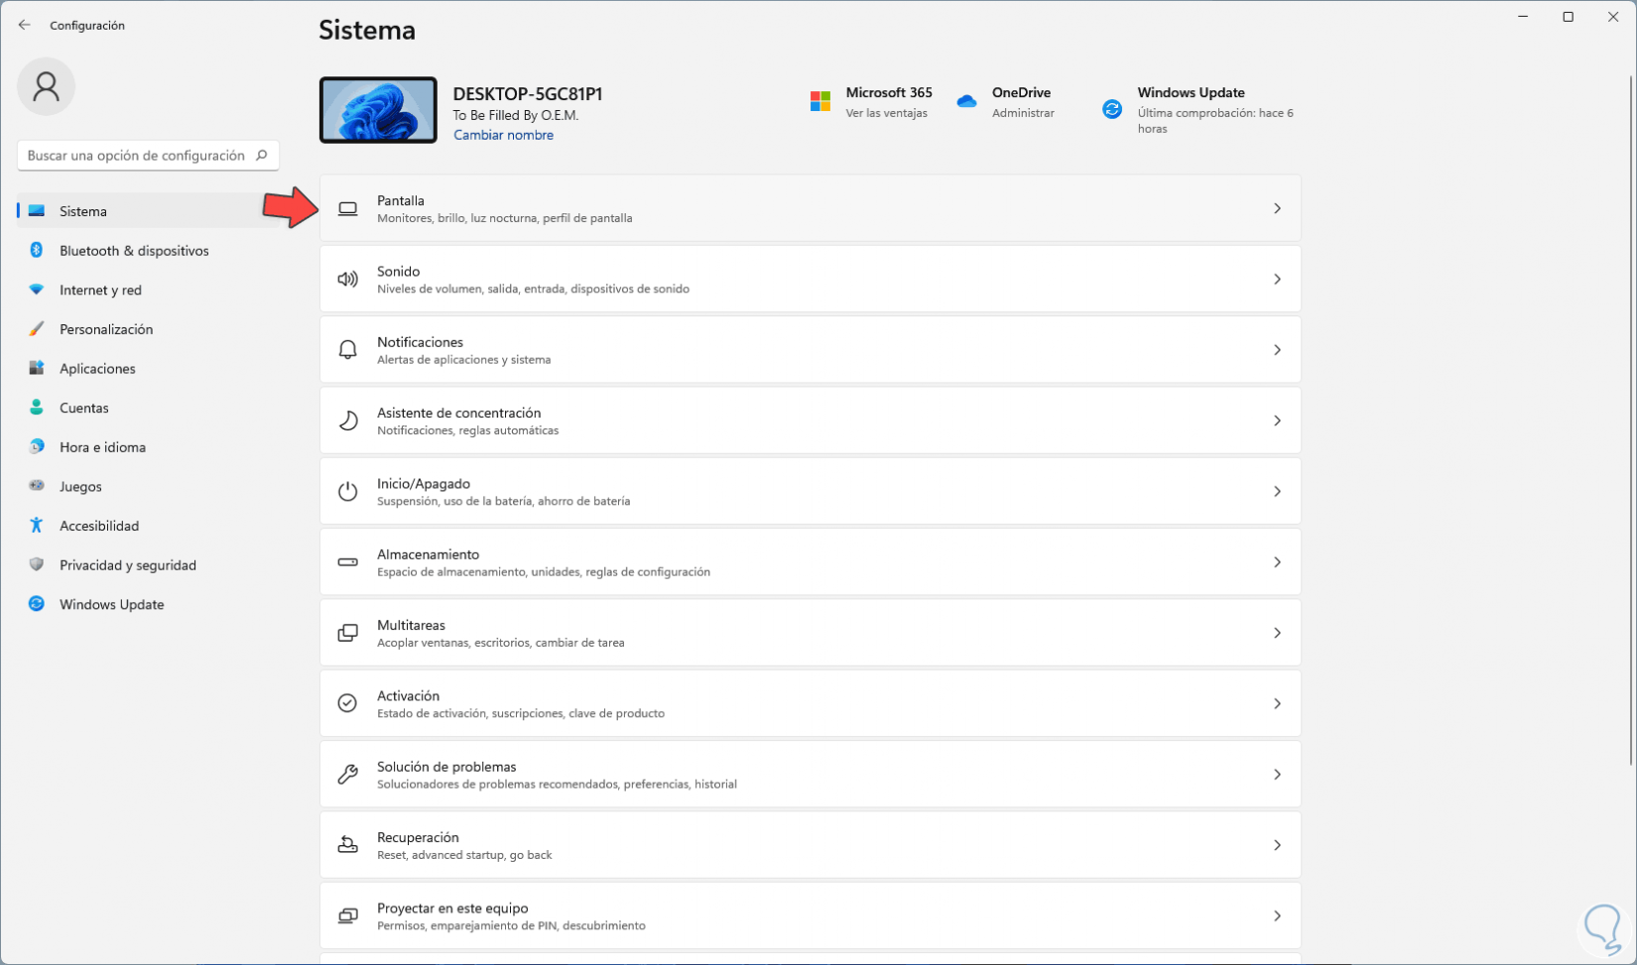Image resolution: width=1637 pixels, height=965 pixels.
Task: Go to Personalización in the sidebar
Action: coord(106,329)
